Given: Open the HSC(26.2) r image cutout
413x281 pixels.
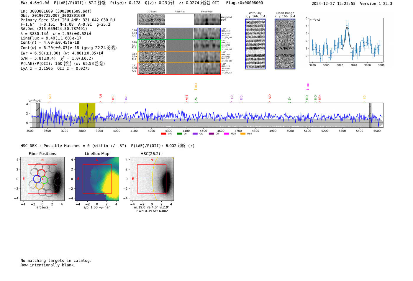Looking at the screenshot, I should tap(152, 179).
